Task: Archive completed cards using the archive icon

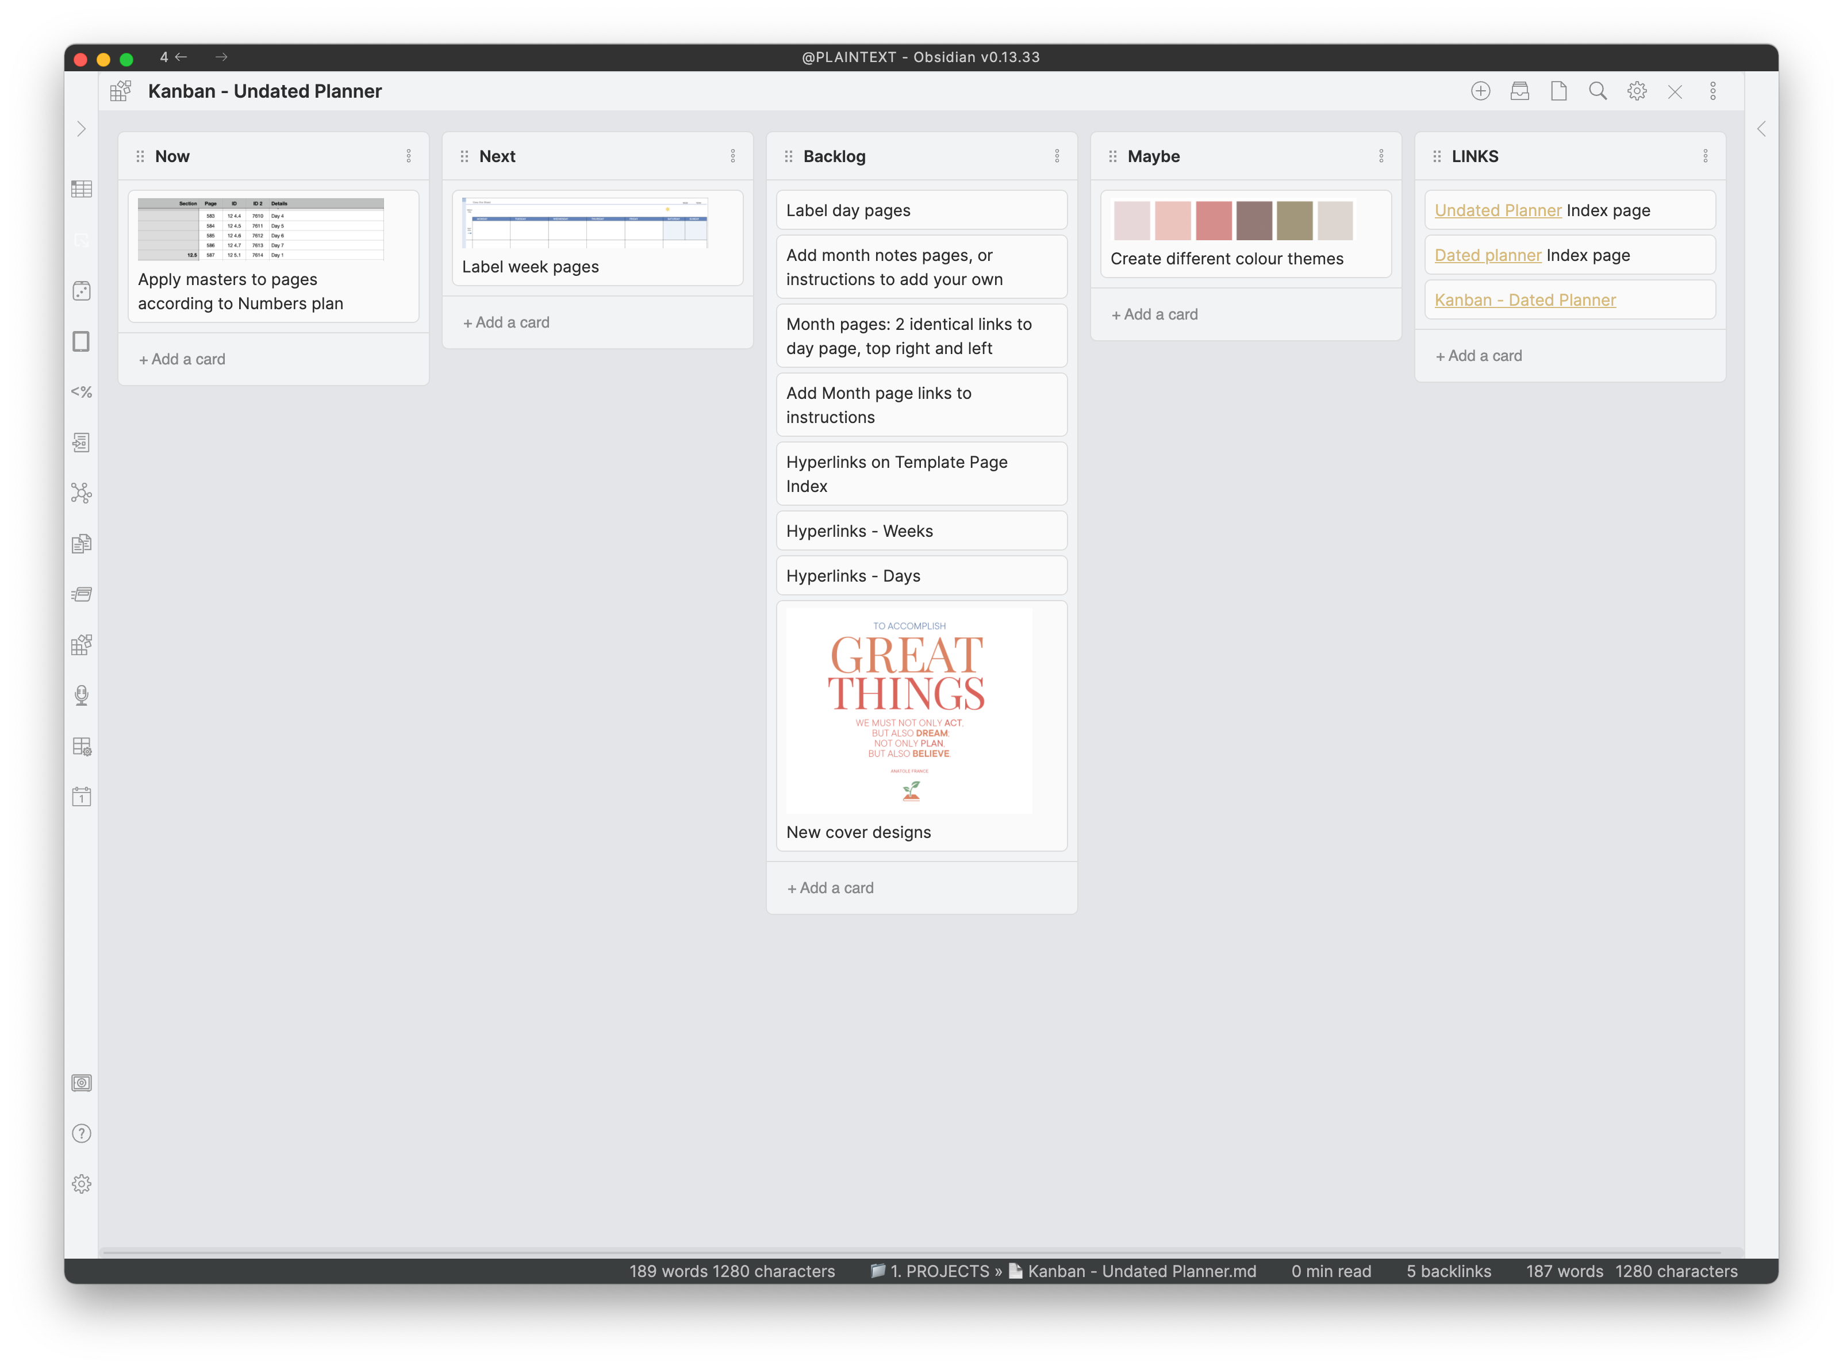Action: pyautogui.click(x=1520, y=91)
